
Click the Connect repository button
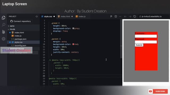pyautogui.click(x=20, y=21)
